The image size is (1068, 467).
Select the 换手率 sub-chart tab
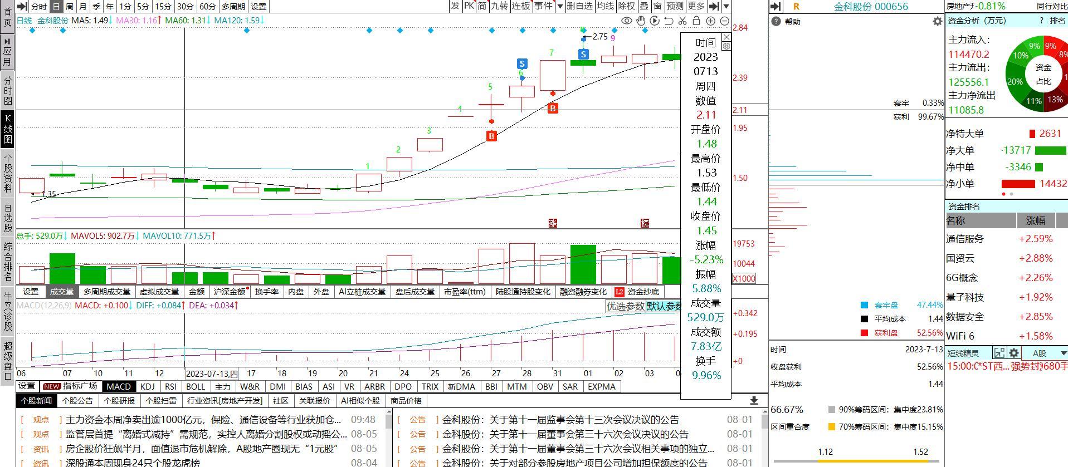pyautogui.click(x=267, y=292)
